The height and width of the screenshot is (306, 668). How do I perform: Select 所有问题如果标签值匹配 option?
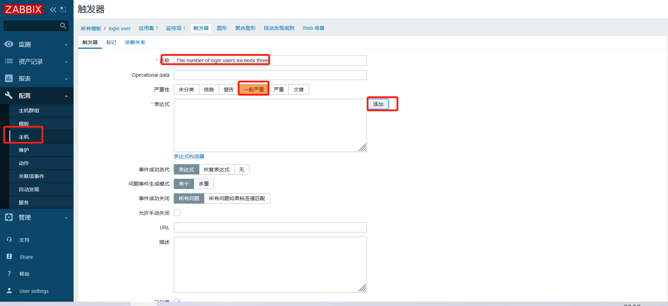(x=237, y=198)
